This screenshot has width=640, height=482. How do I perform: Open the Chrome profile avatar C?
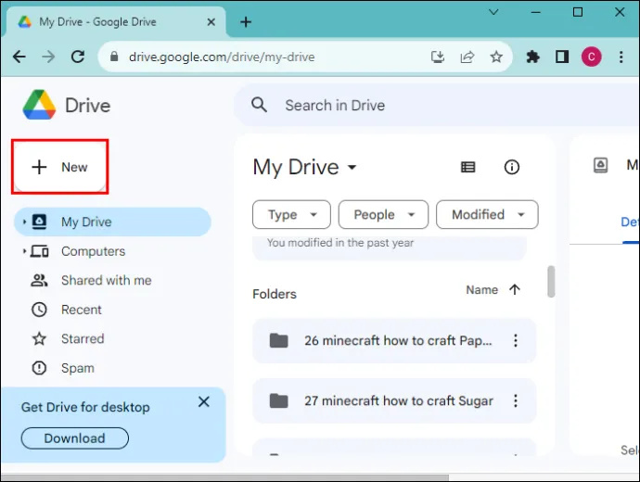pyautogui.click(x=592, y=57)
